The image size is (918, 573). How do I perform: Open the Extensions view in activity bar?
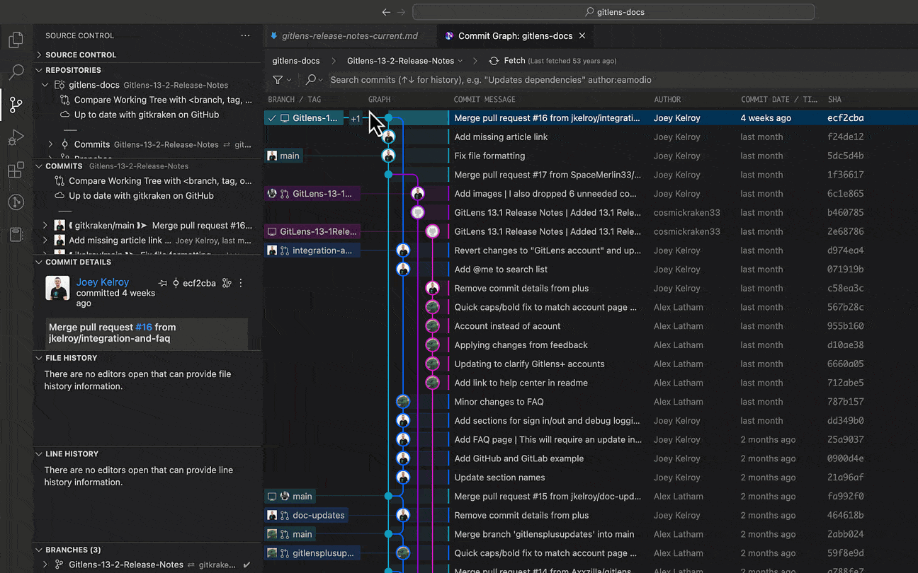tap(16, 170)
